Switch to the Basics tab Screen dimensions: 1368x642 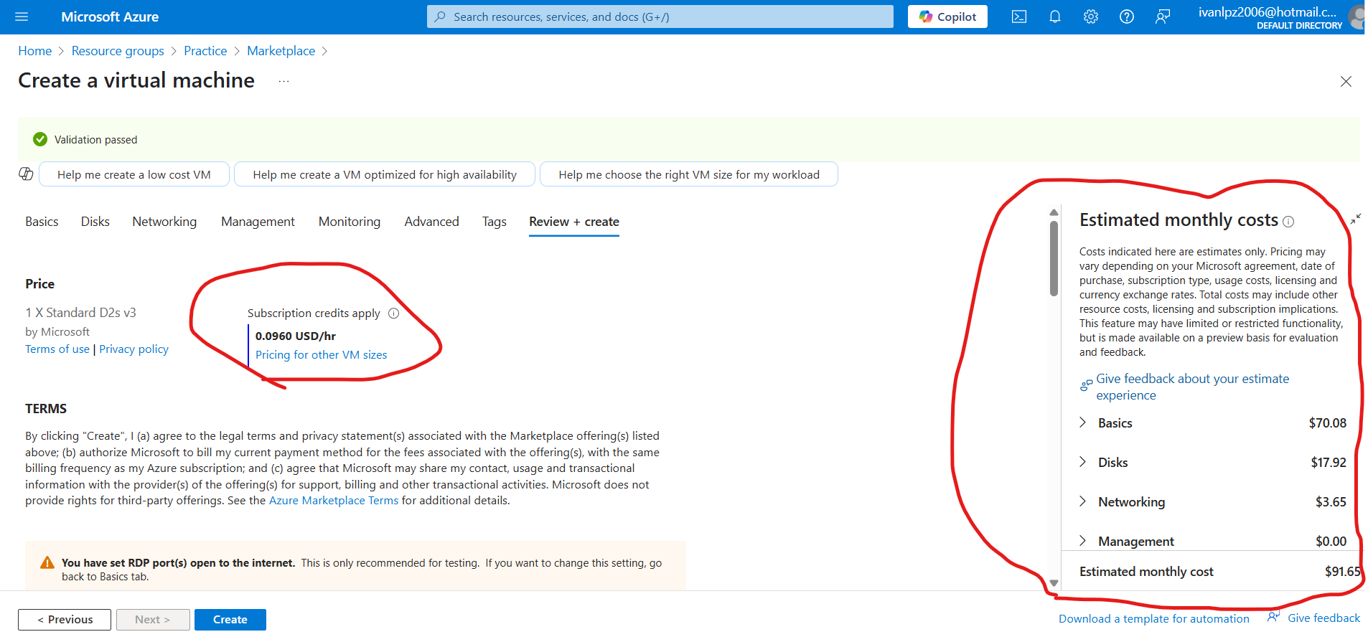tap(42, 222)
